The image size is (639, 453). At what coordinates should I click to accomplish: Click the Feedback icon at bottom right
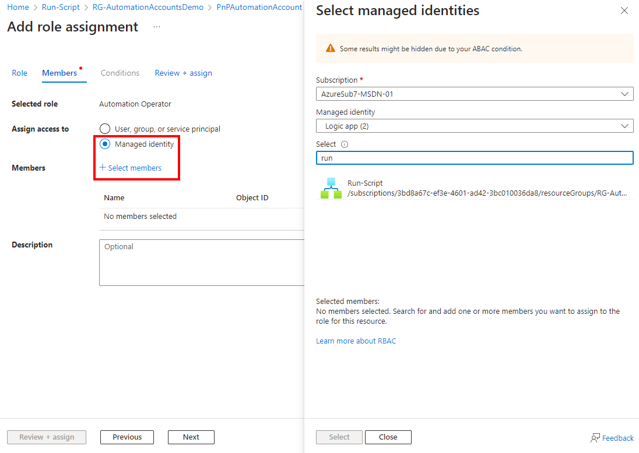pos(595,438)
